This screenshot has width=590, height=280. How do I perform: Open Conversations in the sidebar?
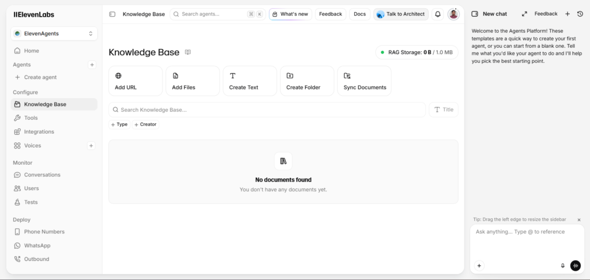coord(54,175)
